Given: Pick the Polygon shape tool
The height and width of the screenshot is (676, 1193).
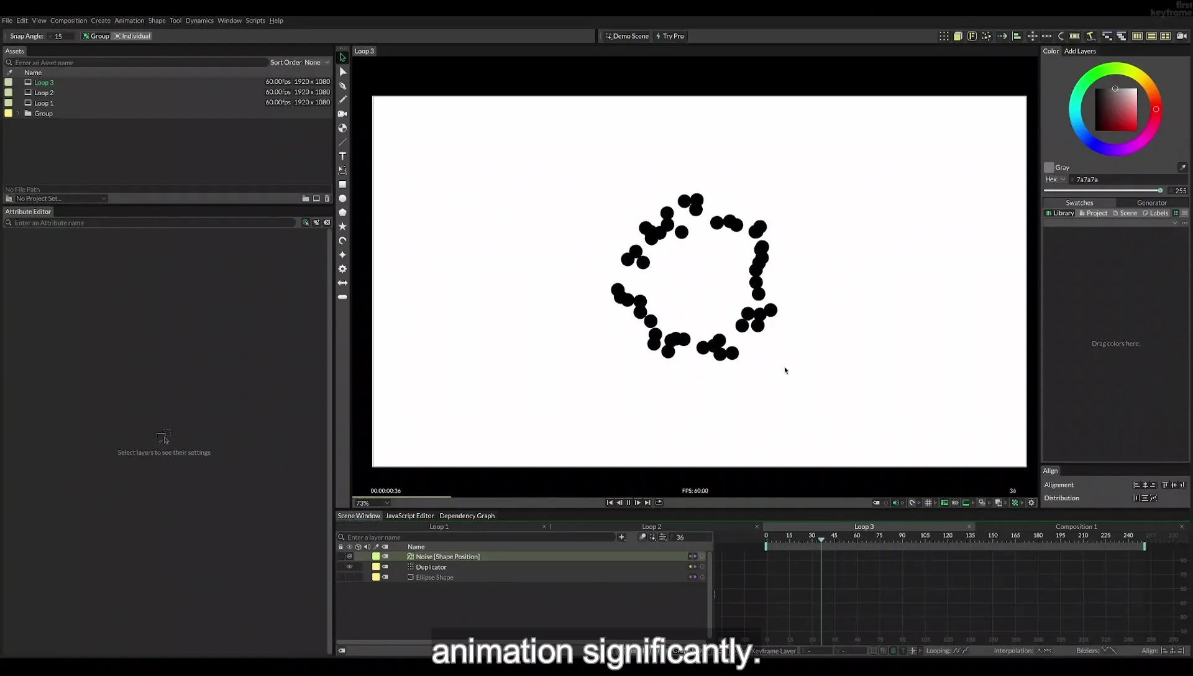Looking at the screenshot, I should coord(342,212).
